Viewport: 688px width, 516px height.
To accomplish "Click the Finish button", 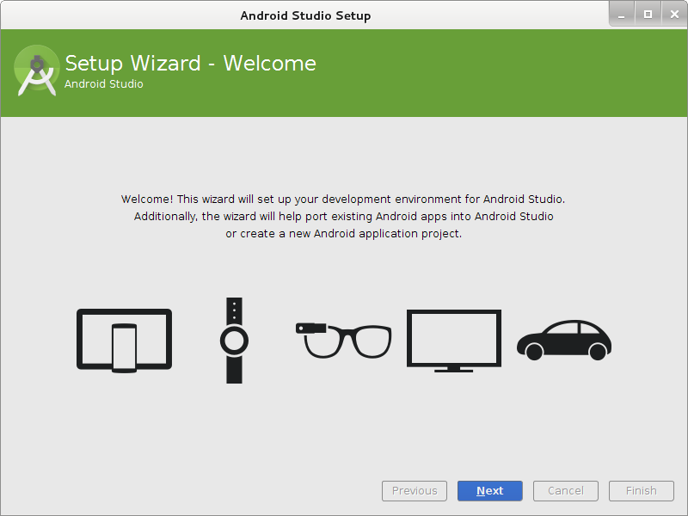I will pos(641,490).
